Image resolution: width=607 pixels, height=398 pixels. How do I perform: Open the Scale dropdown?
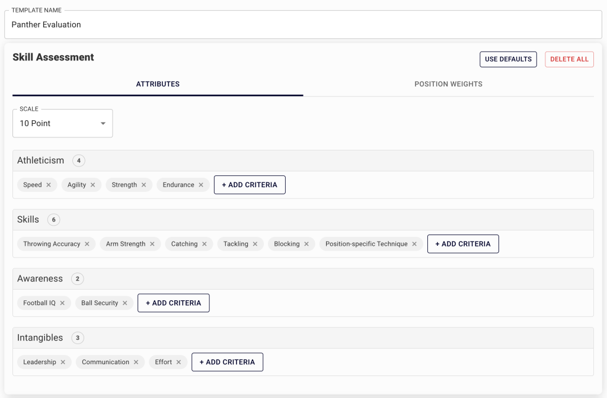(x=62, y=123)
